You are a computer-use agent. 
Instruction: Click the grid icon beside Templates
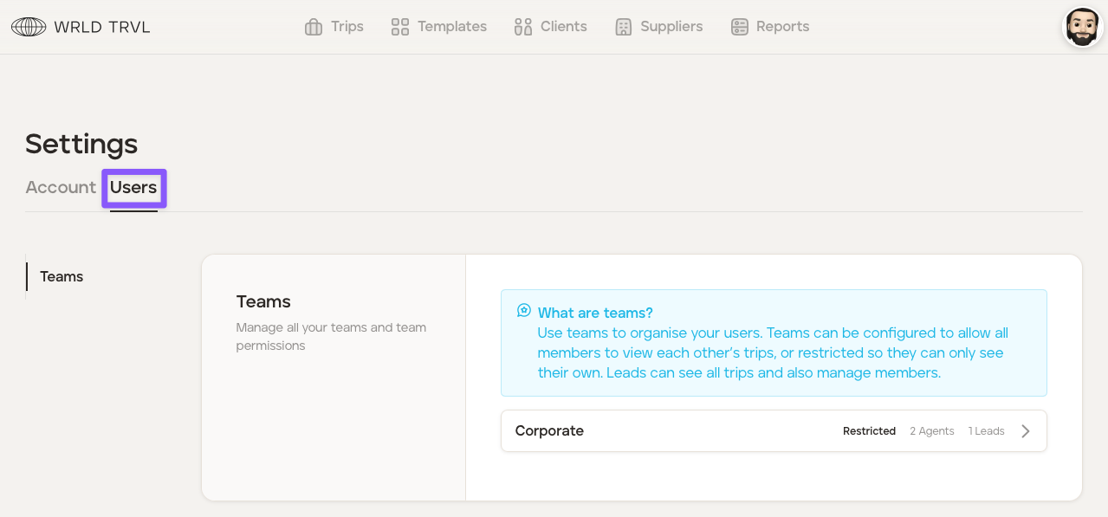click(x=399, y=27)
